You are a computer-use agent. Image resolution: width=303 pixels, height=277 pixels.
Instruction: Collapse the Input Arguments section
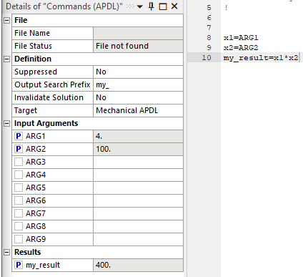[7, 123]
